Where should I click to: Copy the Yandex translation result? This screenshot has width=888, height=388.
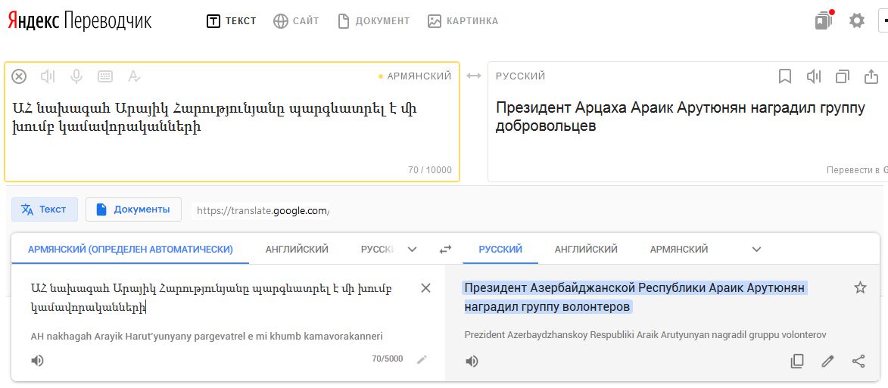coord(843,76)
